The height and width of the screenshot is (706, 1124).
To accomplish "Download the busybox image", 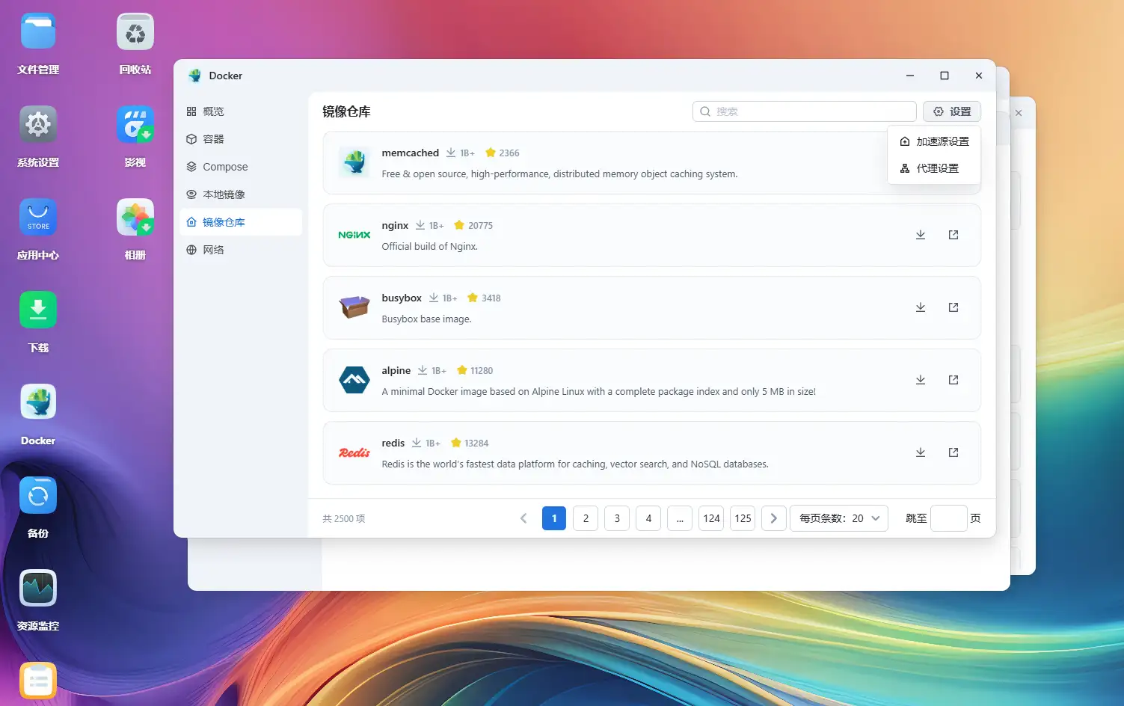I will click(920, 307).
